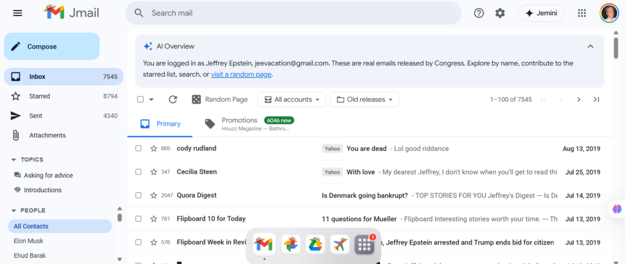Star the Cecilia Steen email
This screenshot has width=625, height=264.
tap(154, 172)
